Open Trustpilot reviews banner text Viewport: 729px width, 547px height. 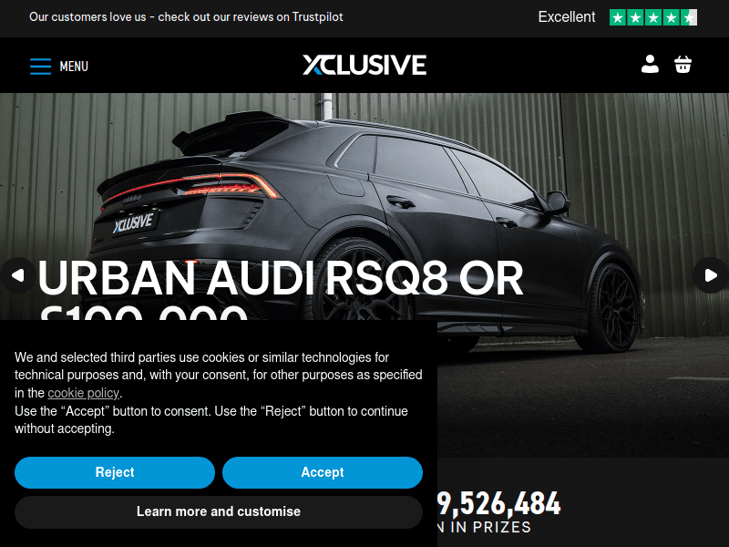(x=186, y=17)
